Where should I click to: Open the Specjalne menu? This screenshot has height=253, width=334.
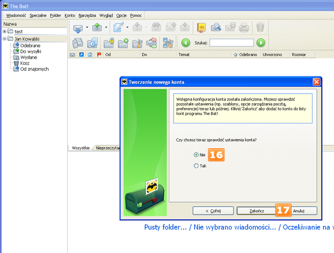(x=38, y=16)
